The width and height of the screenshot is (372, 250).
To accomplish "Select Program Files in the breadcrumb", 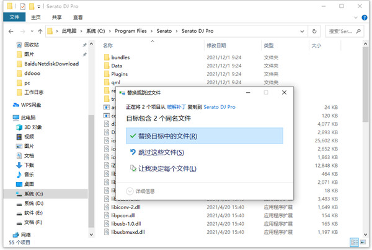I will pos(131,31).
